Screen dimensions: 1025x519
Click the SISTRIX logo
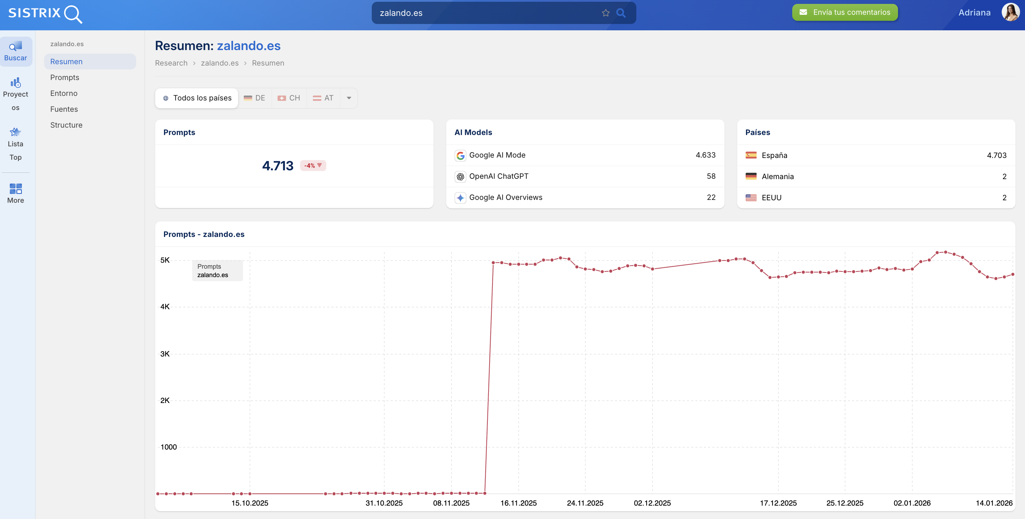coord(44,13)
